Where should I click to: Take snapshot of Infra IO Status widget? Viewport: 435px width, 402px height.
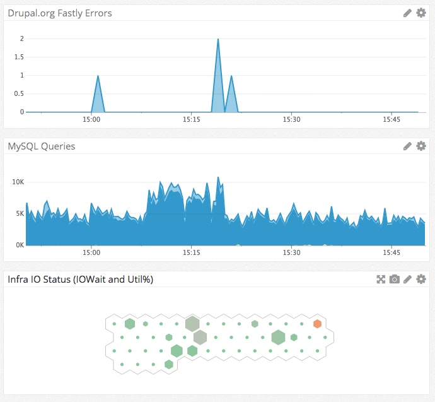(x=395, y=279)
